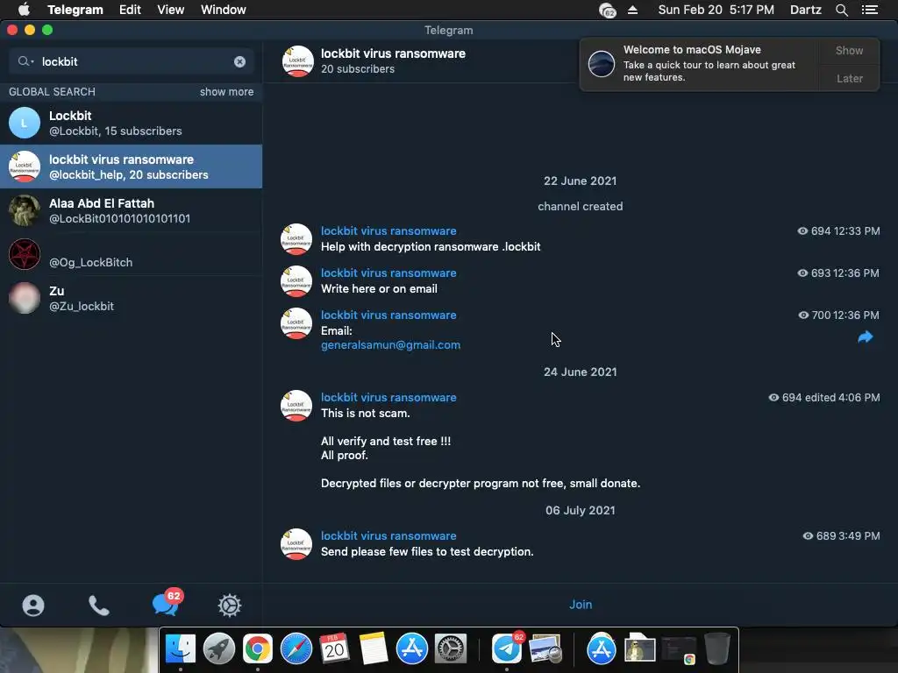The image size is (898, 673).
Task: Click sender name on 12:33 PM message
Action: tap(388, 231)
